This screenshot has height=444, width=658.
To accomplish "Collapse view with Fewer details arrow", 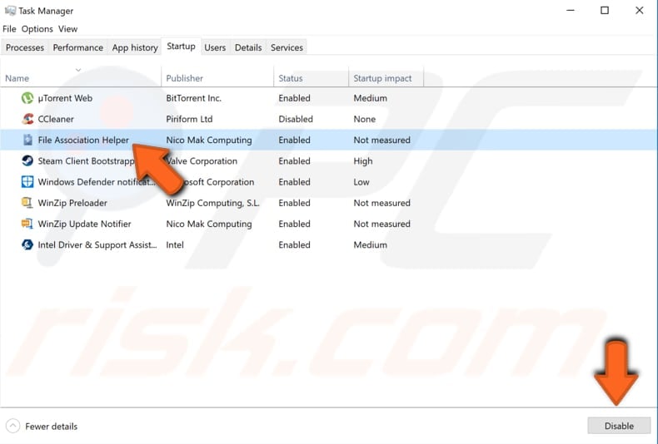I will [x=13, y=426].
